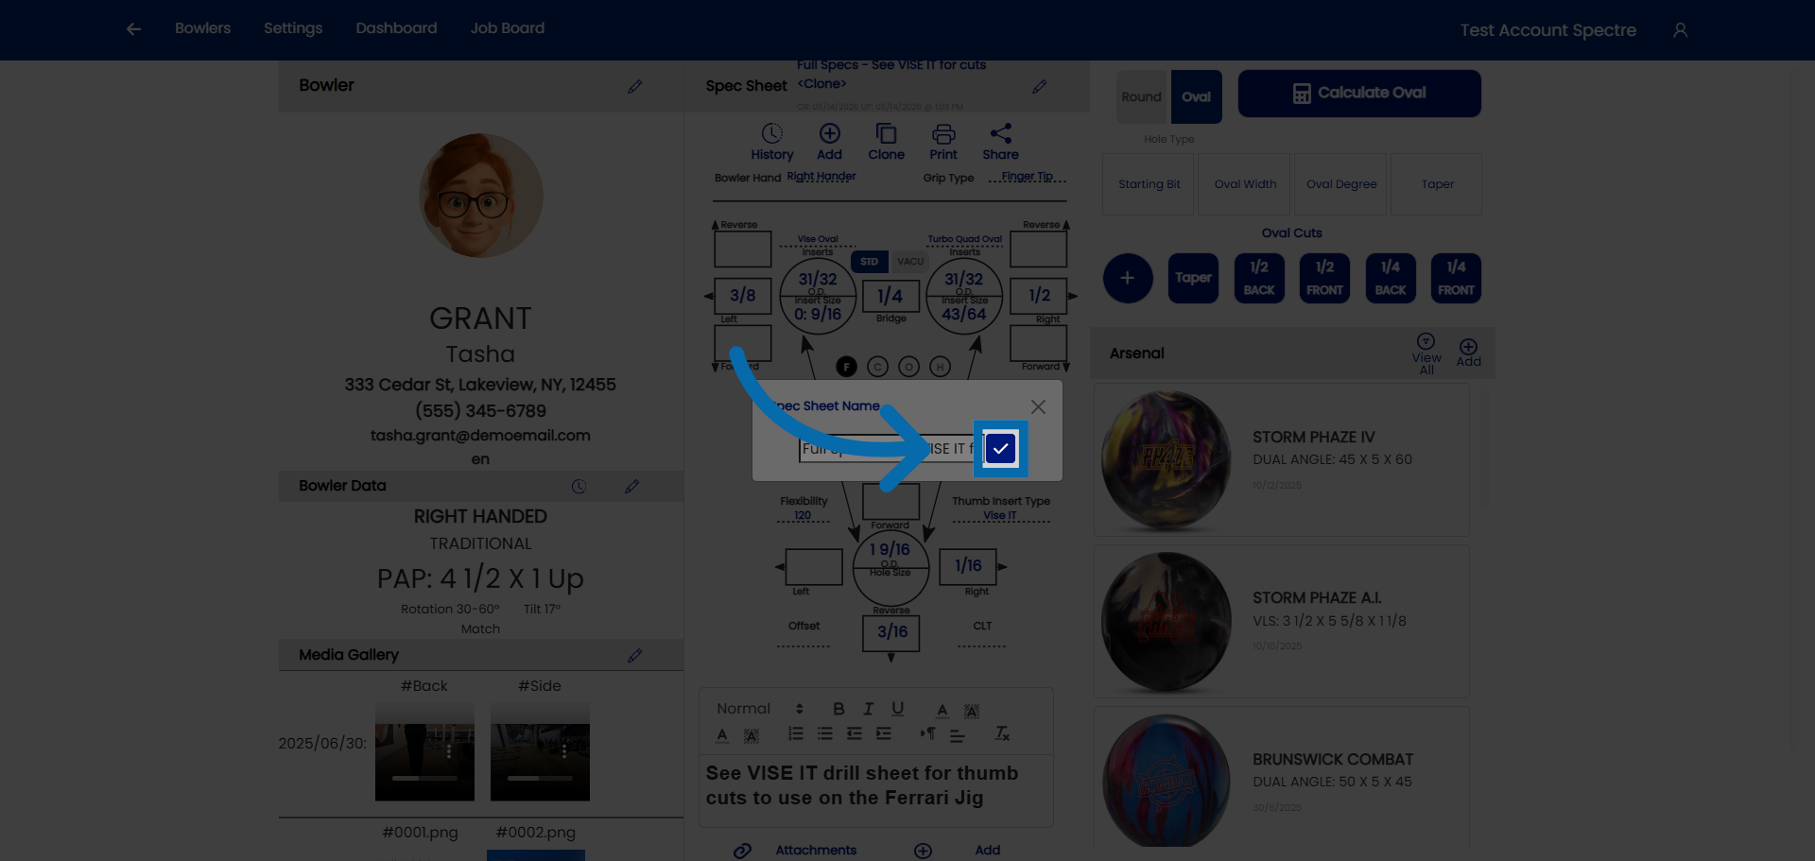Open text alignment option in notes
Viewport: 1815px width, 861px height.
click(x=958, y=735)
